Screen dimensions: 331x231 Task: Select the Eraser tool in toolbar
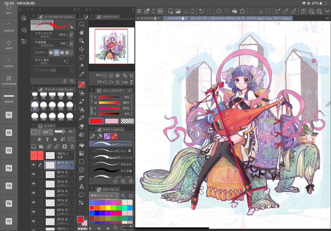coord(81,126)
